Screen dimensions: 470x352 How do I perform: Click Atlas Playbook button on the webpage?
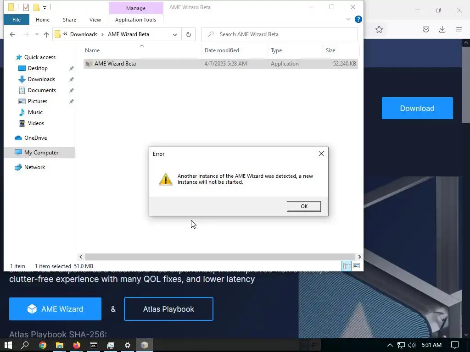point(168,309)
